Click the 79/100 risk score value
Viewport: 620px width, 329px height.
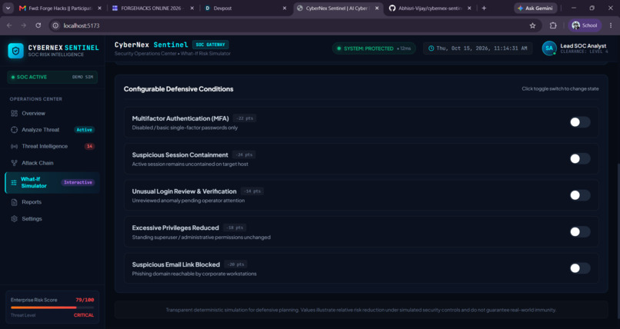tap(85, 300)
